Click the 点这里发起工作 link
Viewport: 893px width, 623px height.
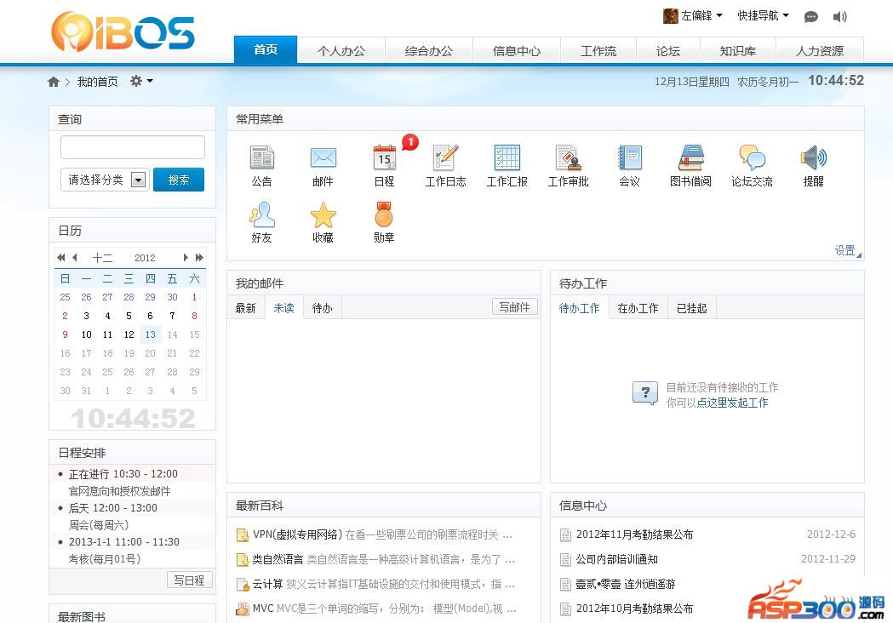[x=732, y=403]
